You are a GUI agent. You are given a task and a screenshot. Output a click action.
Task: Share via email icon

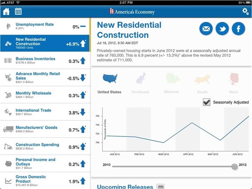pos(206,29)
